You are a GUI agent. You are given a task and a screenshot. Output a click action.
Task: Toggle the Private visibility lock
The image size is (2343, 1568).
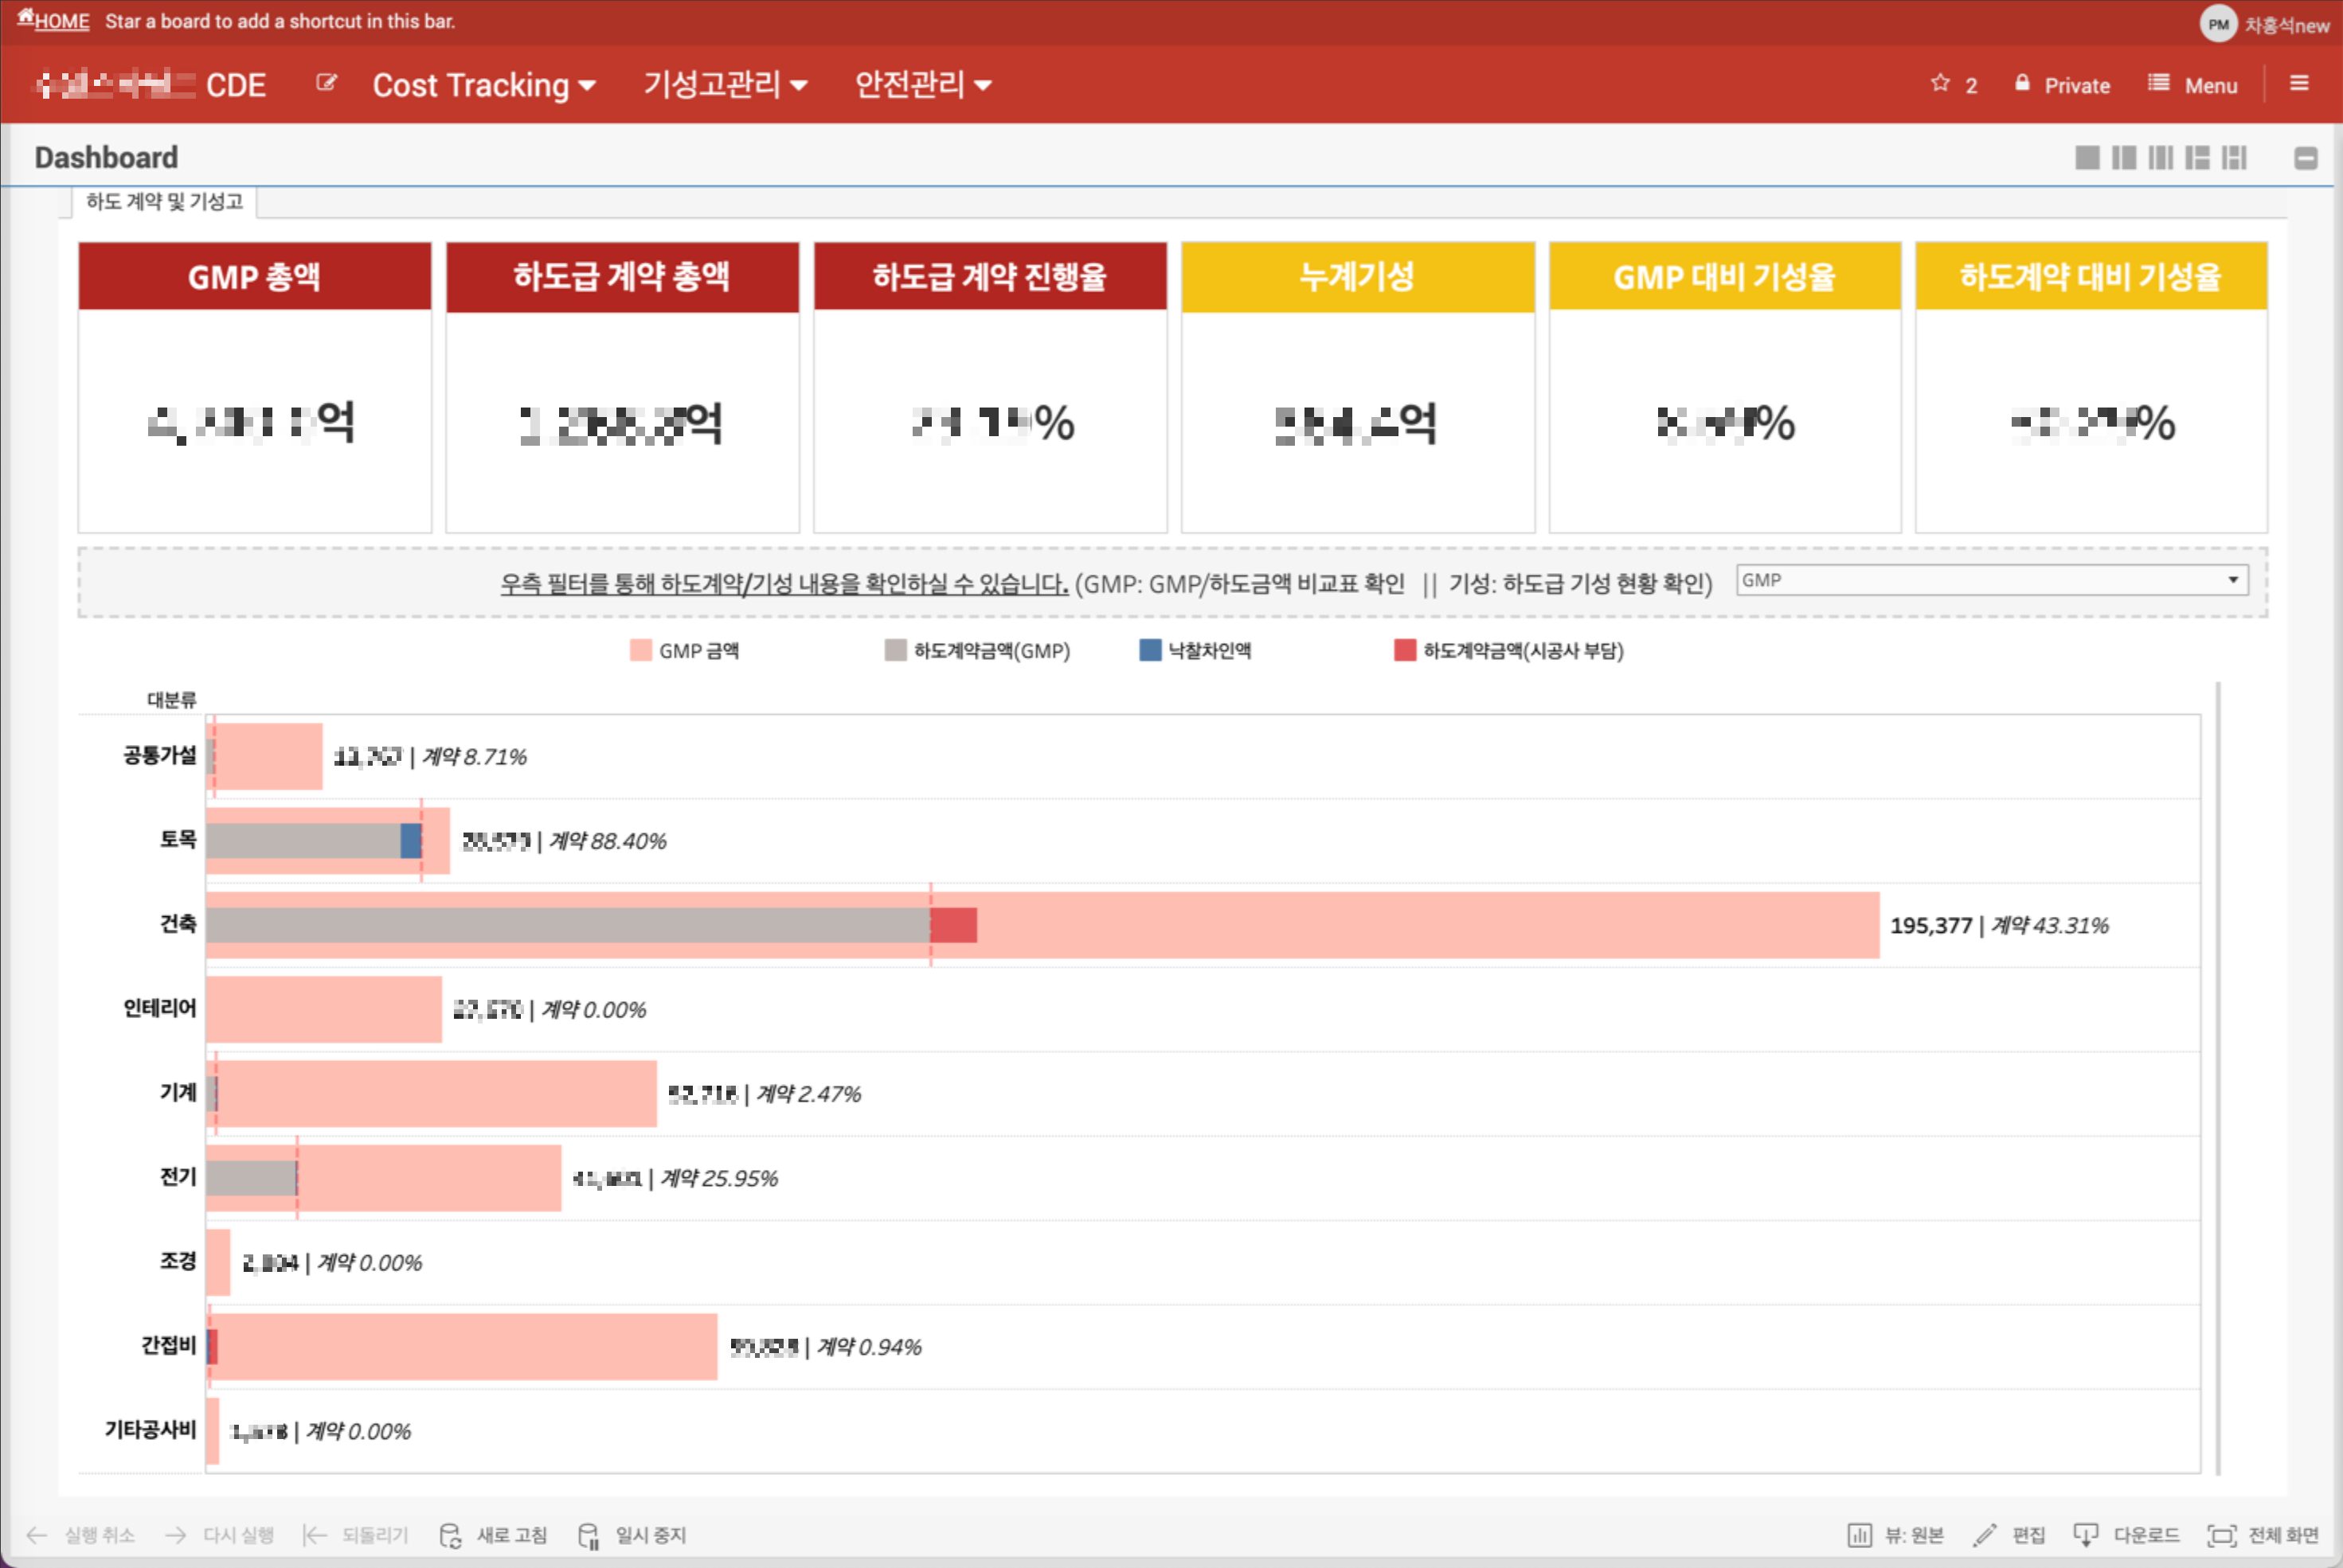(2062, 85)
